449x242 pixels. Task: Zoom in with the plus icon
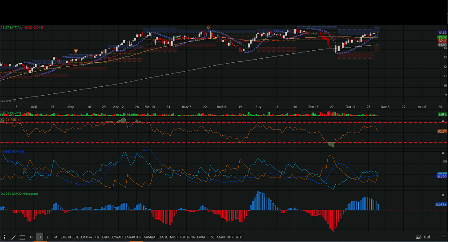pyautogui.click(x=444, y=237)
